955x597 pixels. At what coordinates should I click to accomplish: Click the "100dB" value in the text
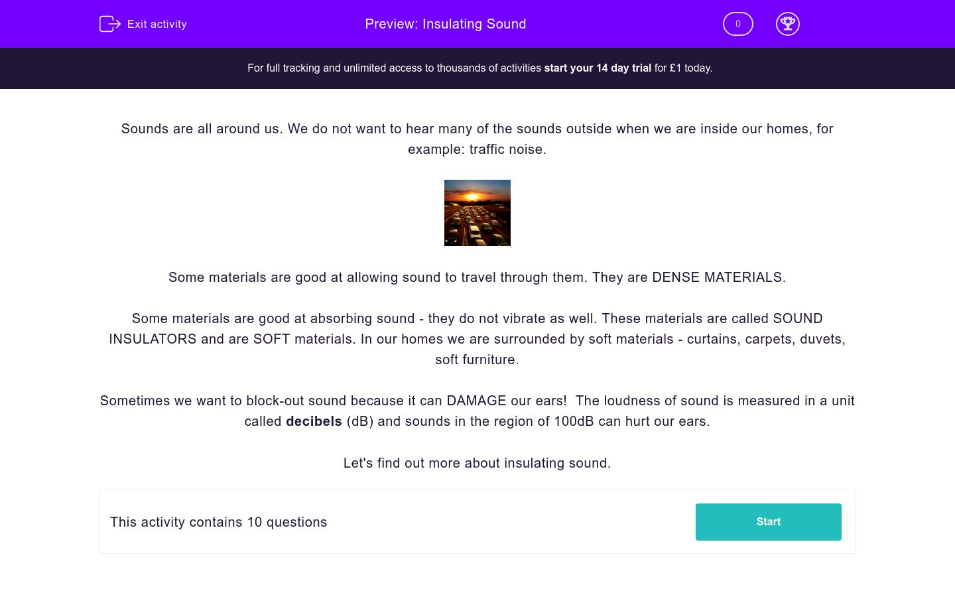tap(574, 422)
